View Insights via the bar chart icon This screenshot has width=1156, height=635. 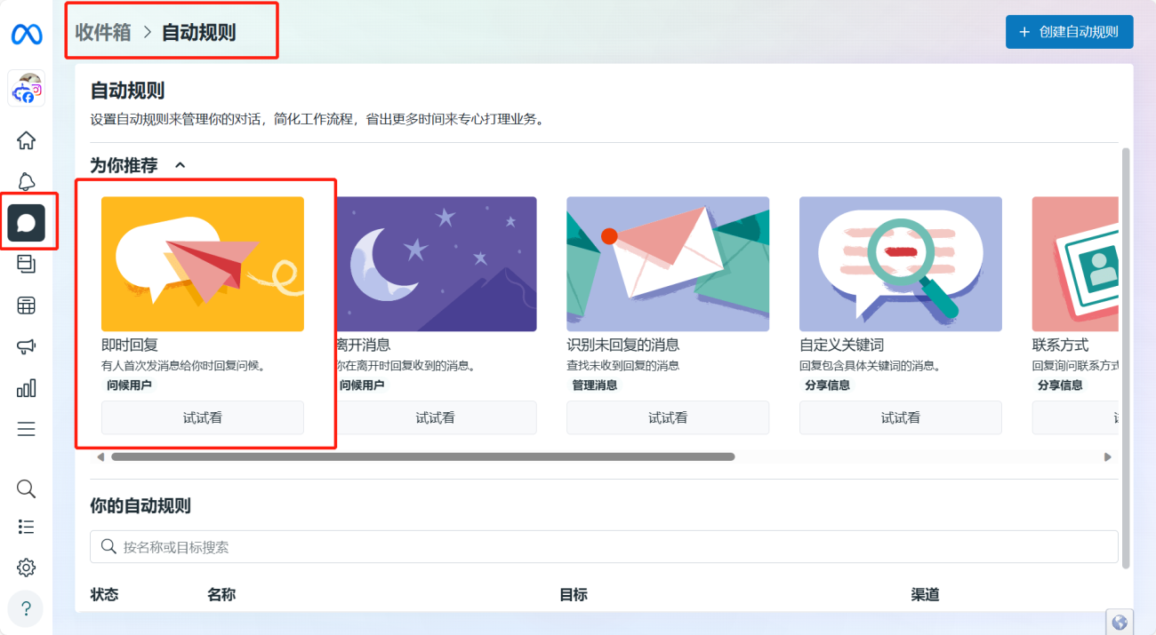point(27,387)
